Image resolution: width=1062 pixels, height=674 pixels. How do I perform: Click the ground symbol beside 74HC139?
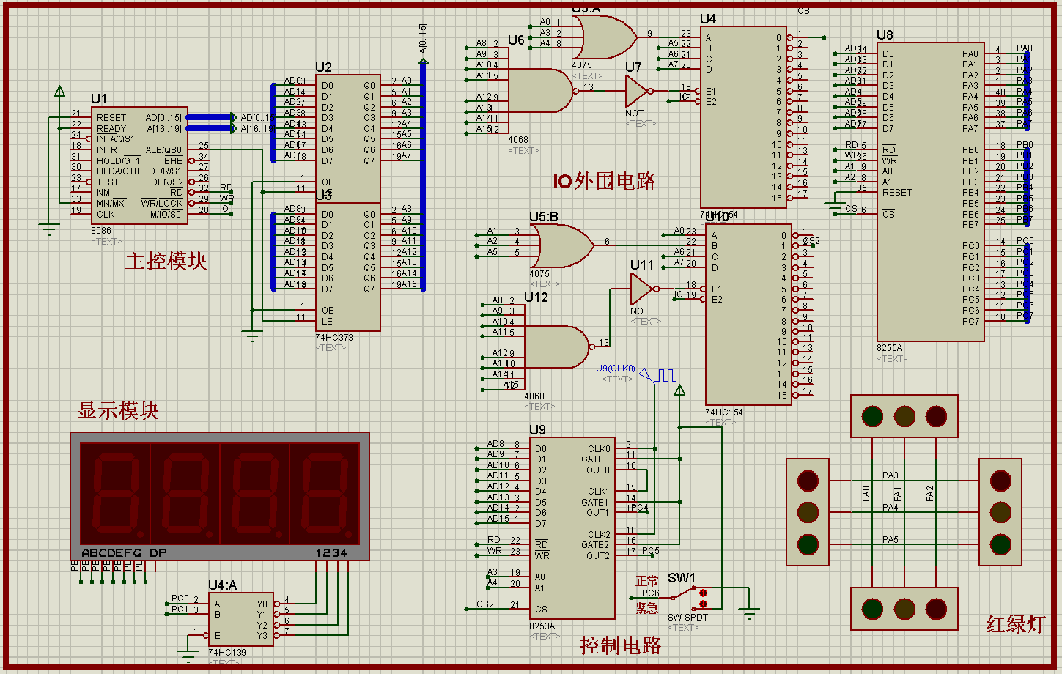pos(189,656)
